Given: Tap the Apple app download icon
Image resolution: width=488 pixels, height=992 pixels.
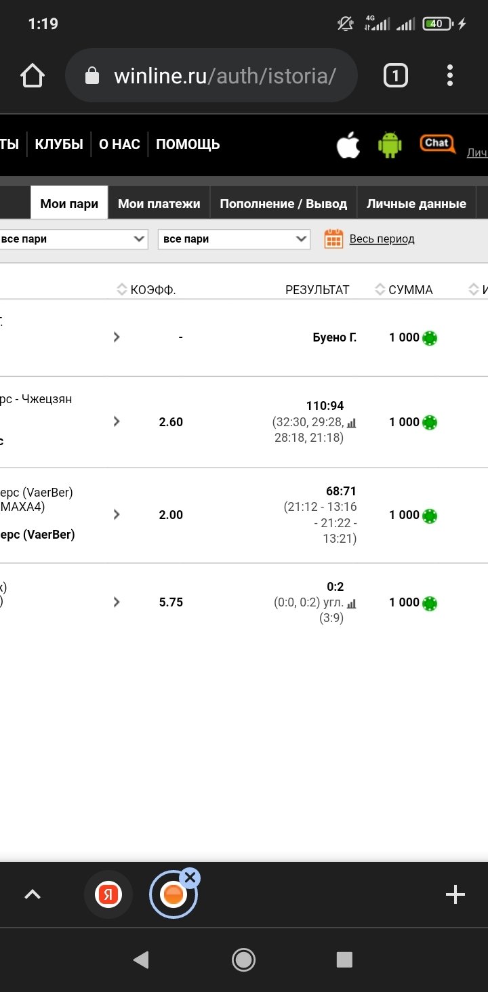Looking at the screenshot, I should click(x=348, y=145).
